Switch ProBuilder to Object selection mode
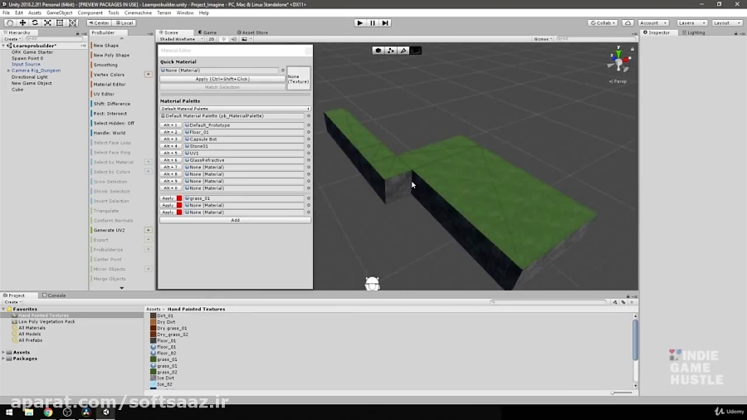 378,51
